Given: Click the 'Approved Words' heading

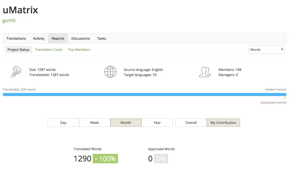Looking at the screenshot, I should coord(161,149).
